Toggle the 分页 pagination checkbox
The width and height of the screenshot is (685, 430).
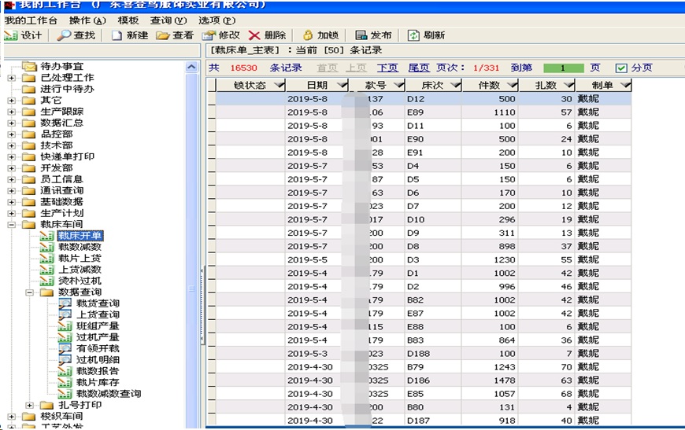[x=621, y=68]
